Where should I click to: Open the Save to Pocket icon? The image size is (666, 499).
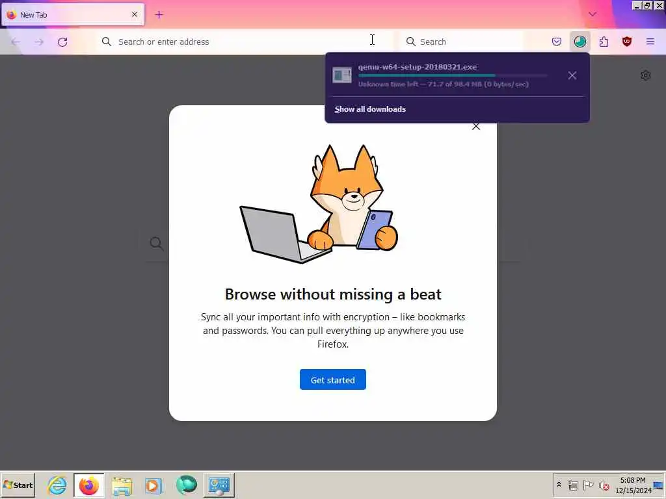point(557,42)
